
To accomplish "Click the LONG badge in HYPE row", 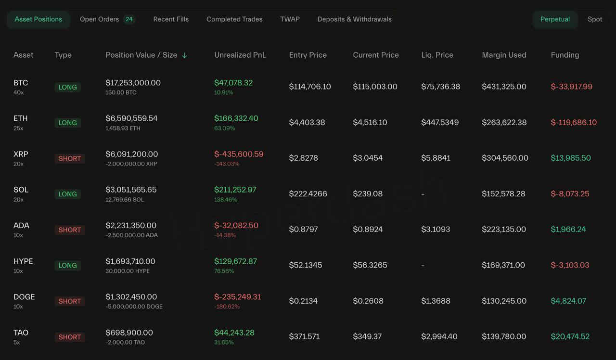I will [x=67, y=265].
